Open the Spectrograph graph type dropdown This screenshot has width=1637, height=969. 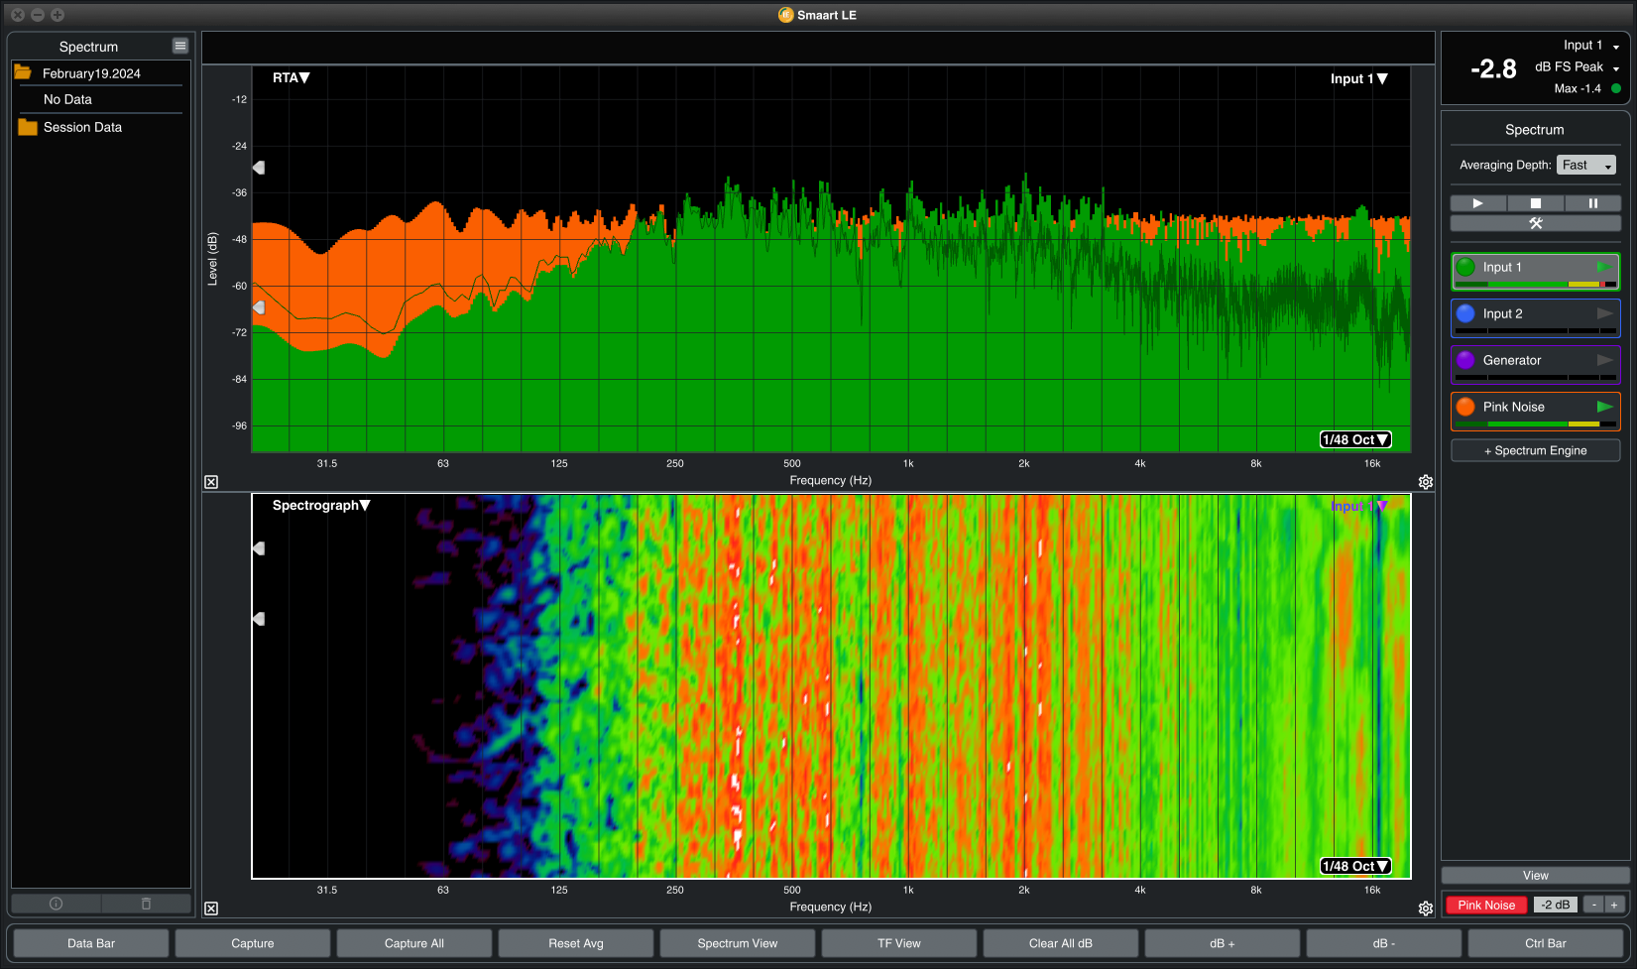321,505
